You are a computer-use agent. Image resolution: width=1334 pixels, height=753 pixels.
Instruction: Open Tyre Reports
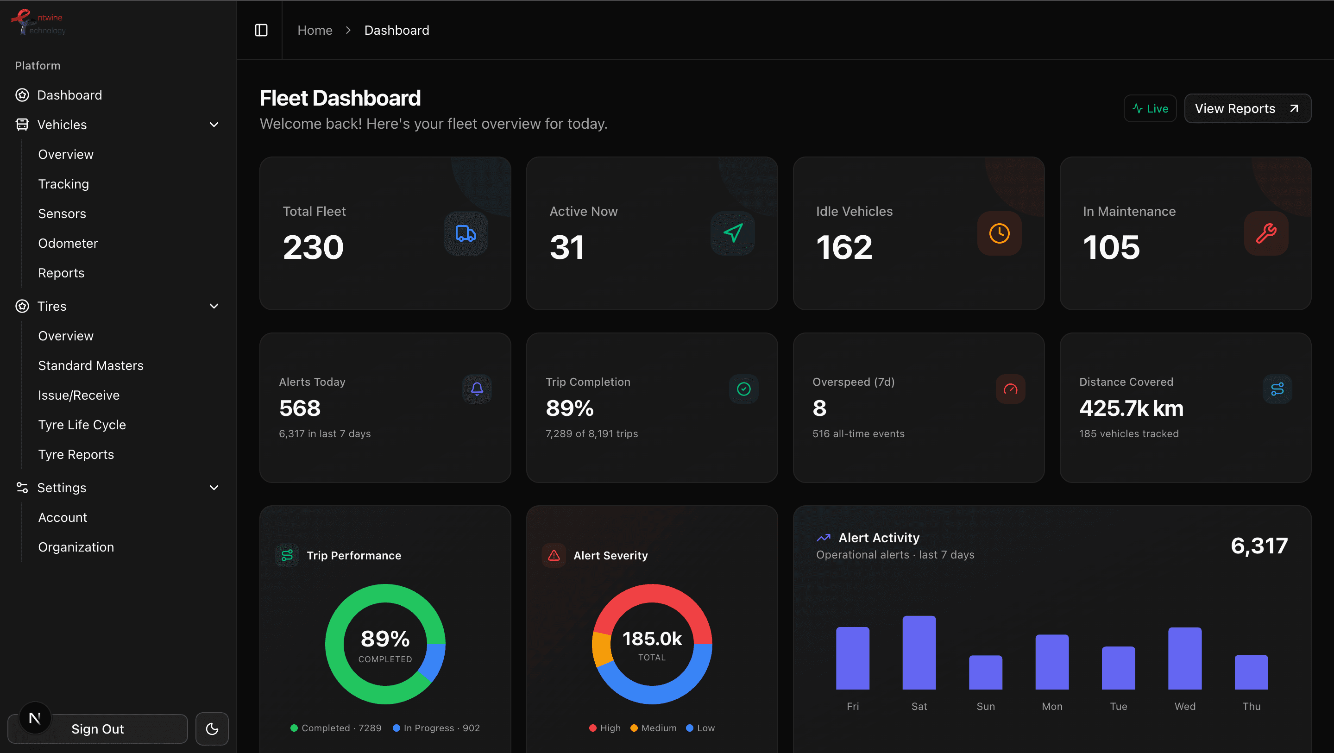point(76,454)
